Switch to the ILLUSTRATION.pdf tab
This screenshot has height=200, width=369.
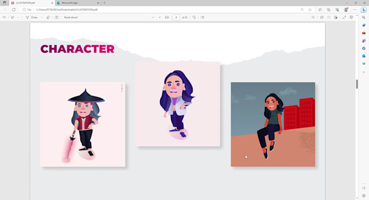click(x=32, y=3)
